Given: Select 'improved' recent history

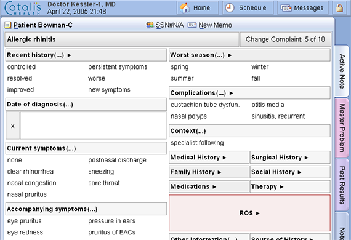Looking at the screenshot, I should (x=20, y=90).
